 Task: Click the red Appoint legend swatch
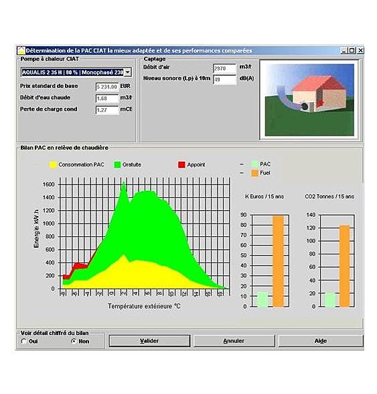(x=181, y=165)
